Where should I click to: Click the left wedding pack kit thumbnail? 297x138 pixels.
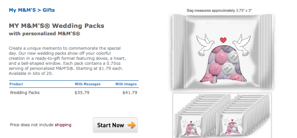coord(191,124)
